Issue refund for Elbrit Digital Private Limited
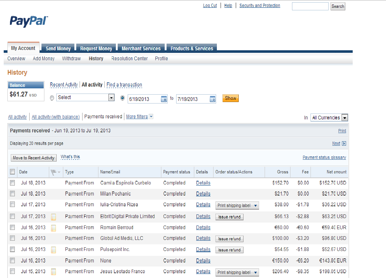Viewport: 386px width, 278px height. [x=229, y=217]
